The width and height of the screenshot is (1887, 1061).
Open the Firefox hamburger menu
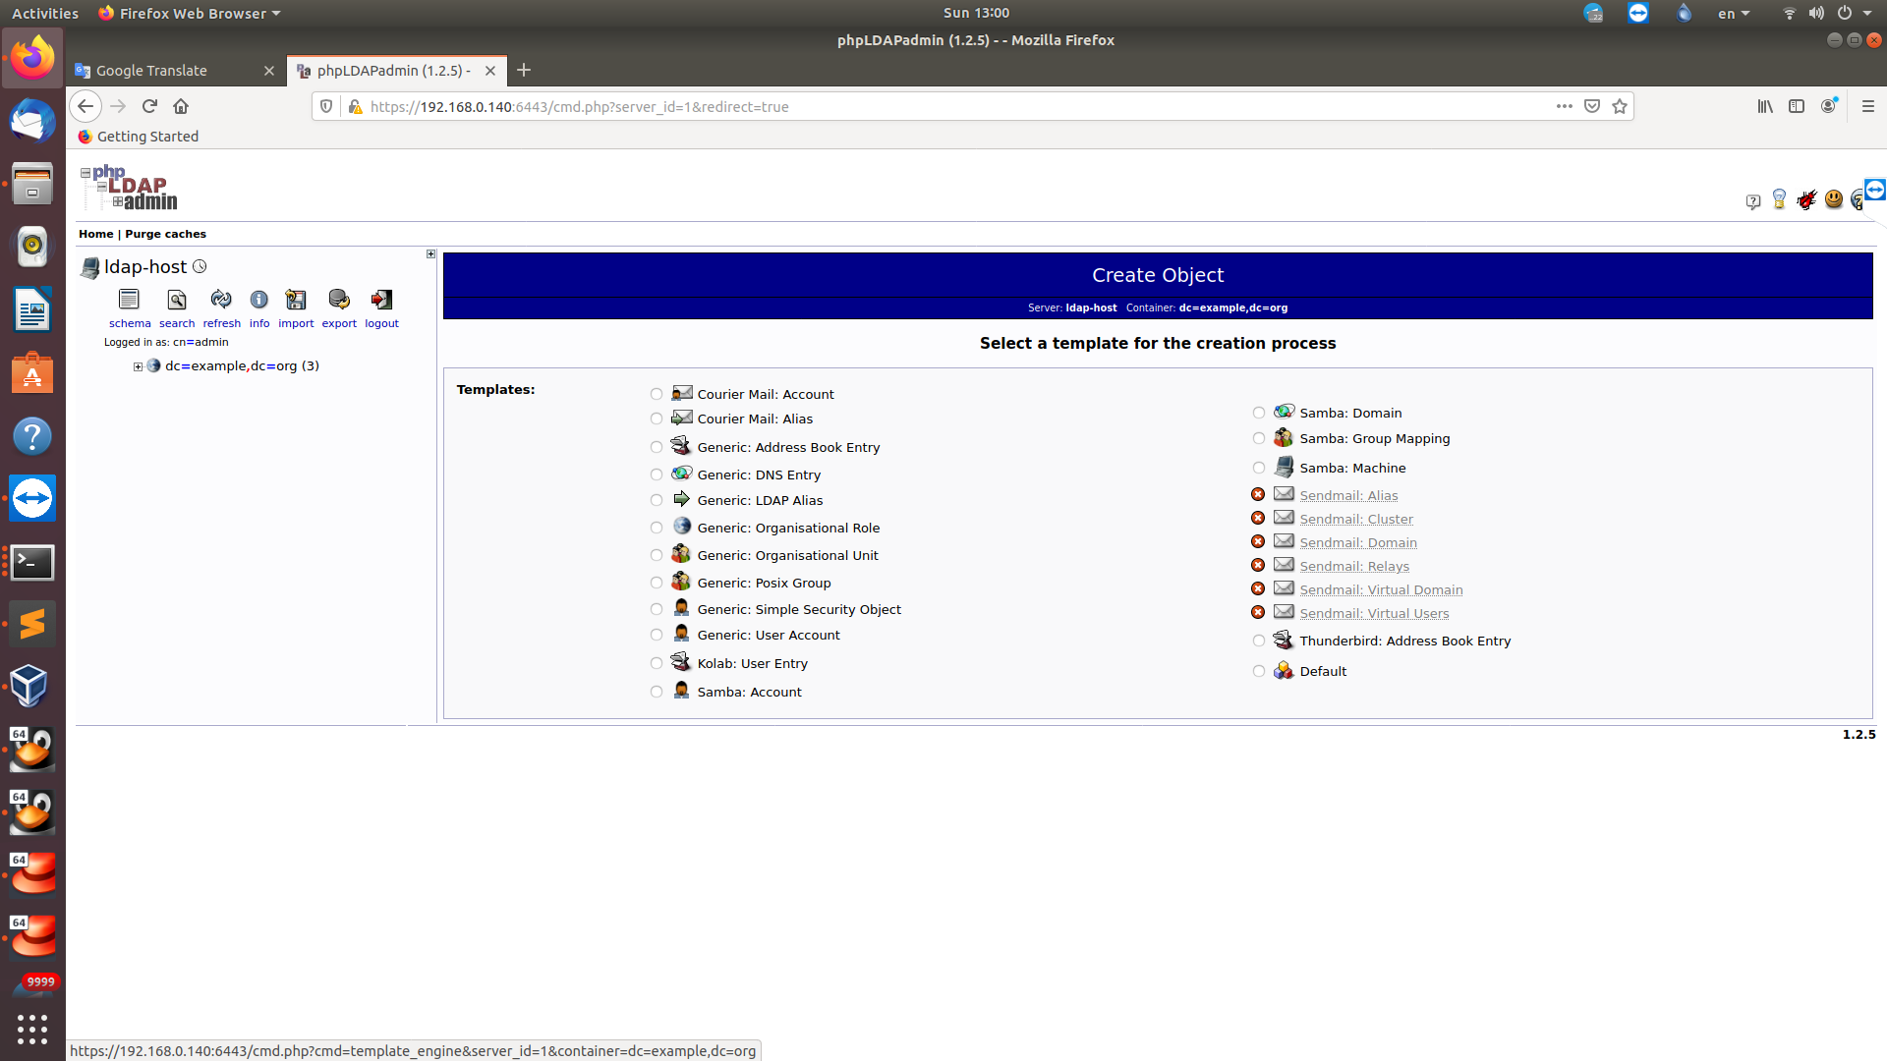click(1867, 106)
